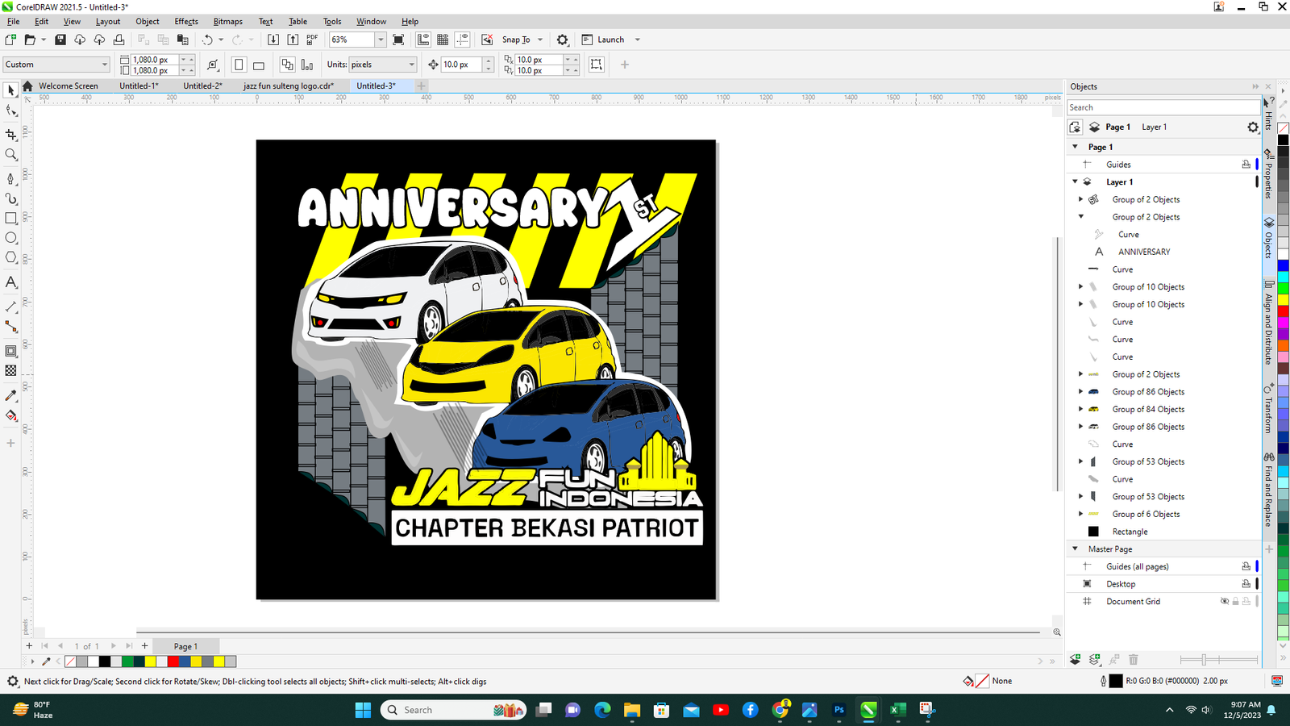Open the zoom level dropdown showing 63%
Viewport: 1290px width, 726px height.
[381, 40]
